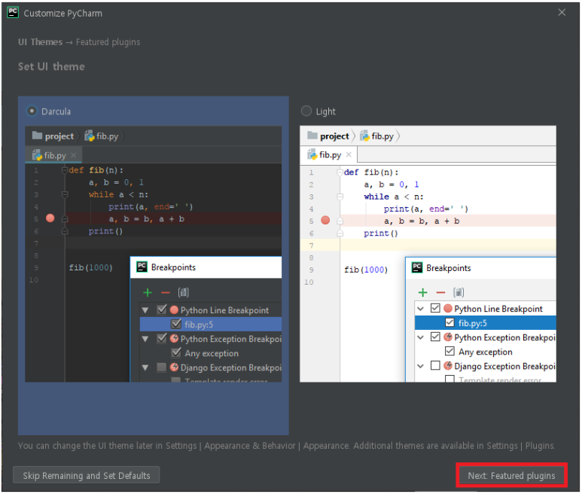Click Python Line Breakpoint red icon in Darcula
The width and height of the screenshot is (582, 494).
(x=174, y=310)
